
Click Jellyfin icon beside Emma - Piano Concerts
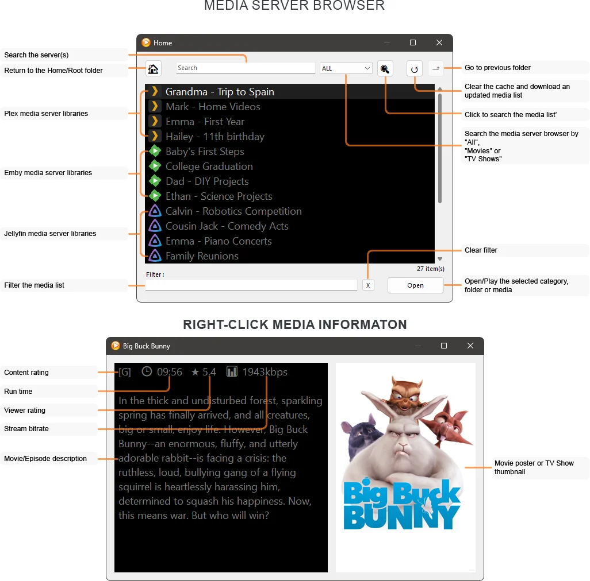pos(155,241)
